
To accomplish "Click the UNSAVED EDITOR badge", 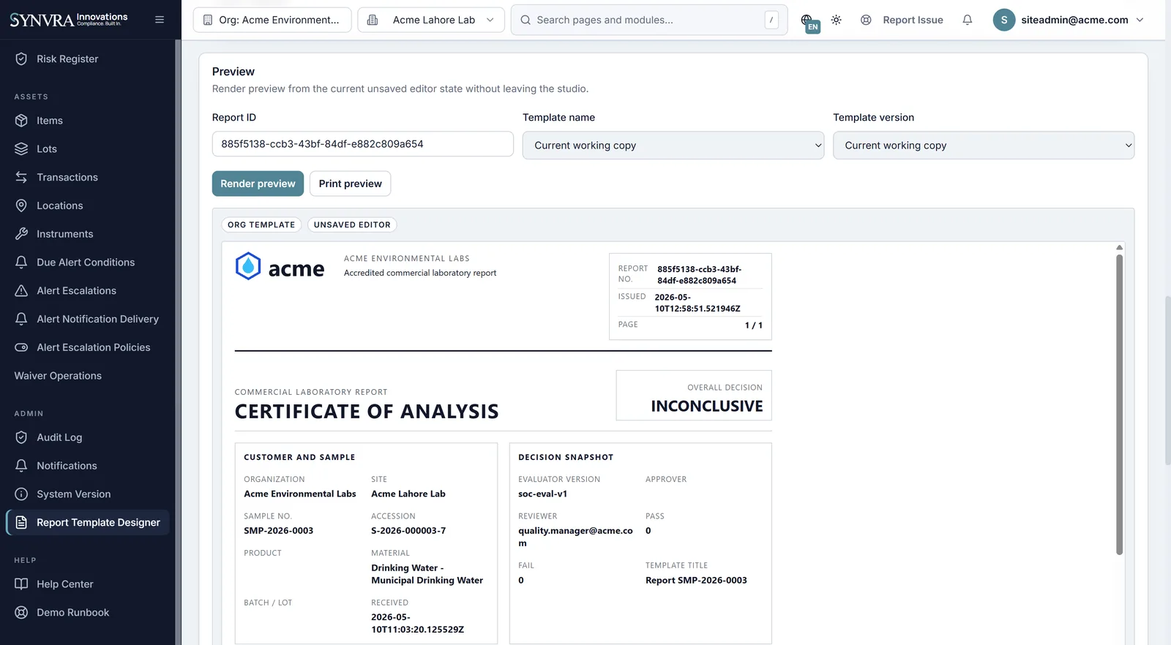I will 352,225.
